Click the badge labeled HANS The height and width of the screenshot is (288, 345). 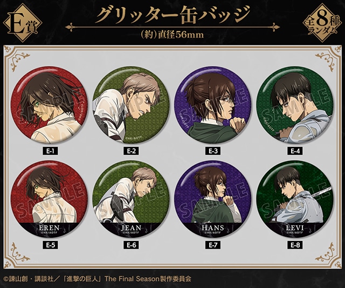213,199
